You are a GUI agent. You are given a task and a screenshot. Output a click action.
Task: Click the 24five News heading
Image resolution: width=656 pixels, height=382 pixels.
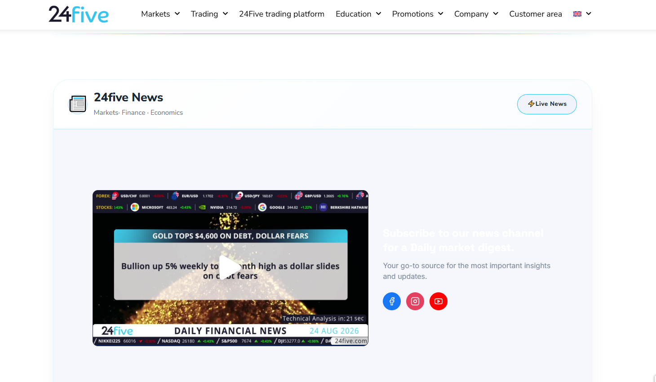[129, 97]
